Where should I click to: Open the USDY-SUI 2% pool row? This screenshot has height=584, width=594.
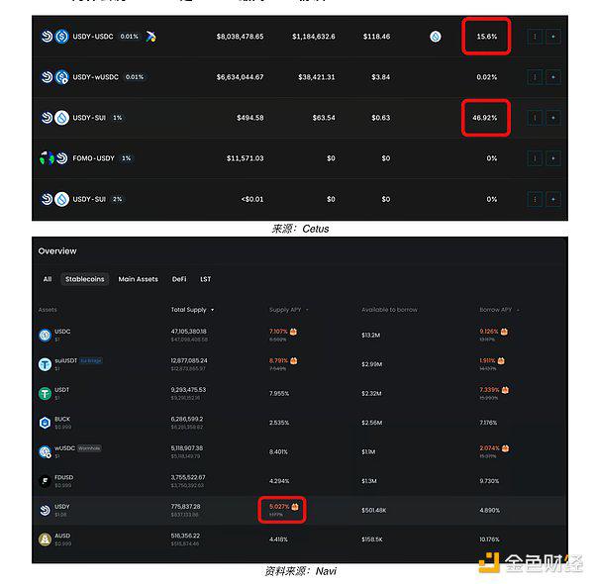click(x=300, y=199)
